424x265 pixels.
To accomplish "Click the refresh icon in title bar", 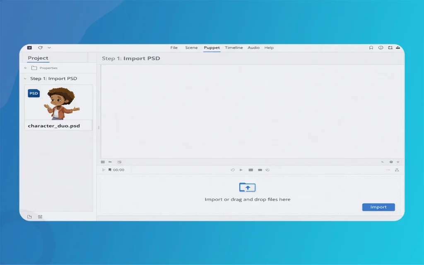I will coord(40,48).
